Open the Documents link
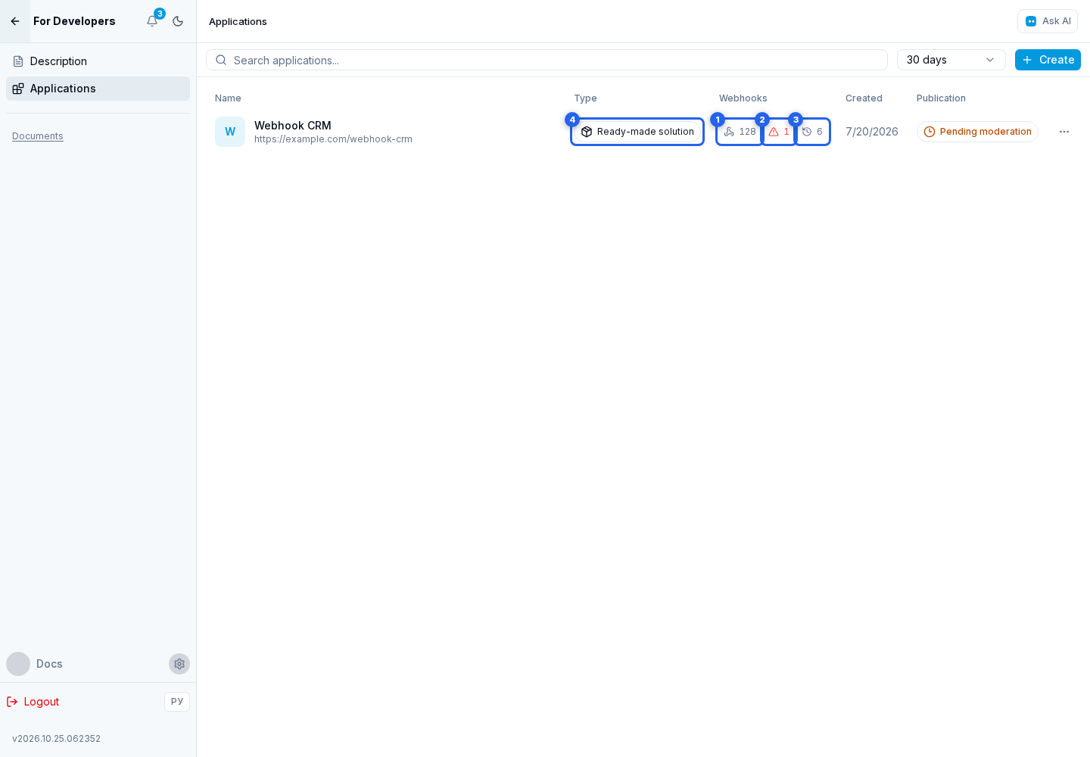The image size is (1090, 757). point(38,136)
